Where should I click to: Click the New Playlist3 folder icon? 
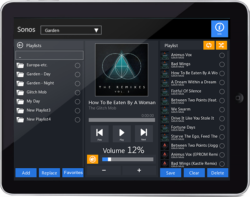click(20, 111)
